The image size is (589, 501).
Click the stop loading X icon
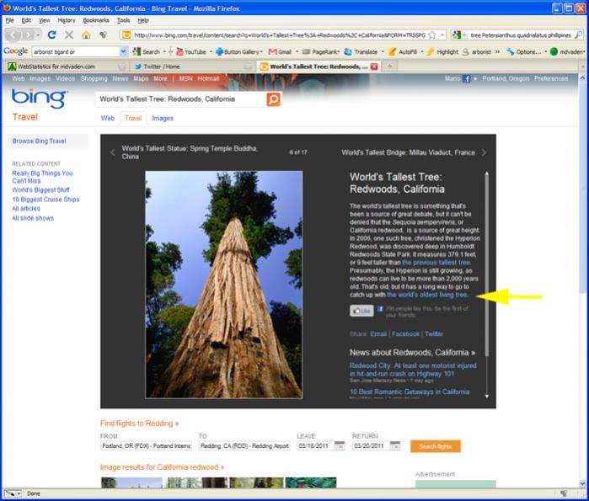pos(69,35)
